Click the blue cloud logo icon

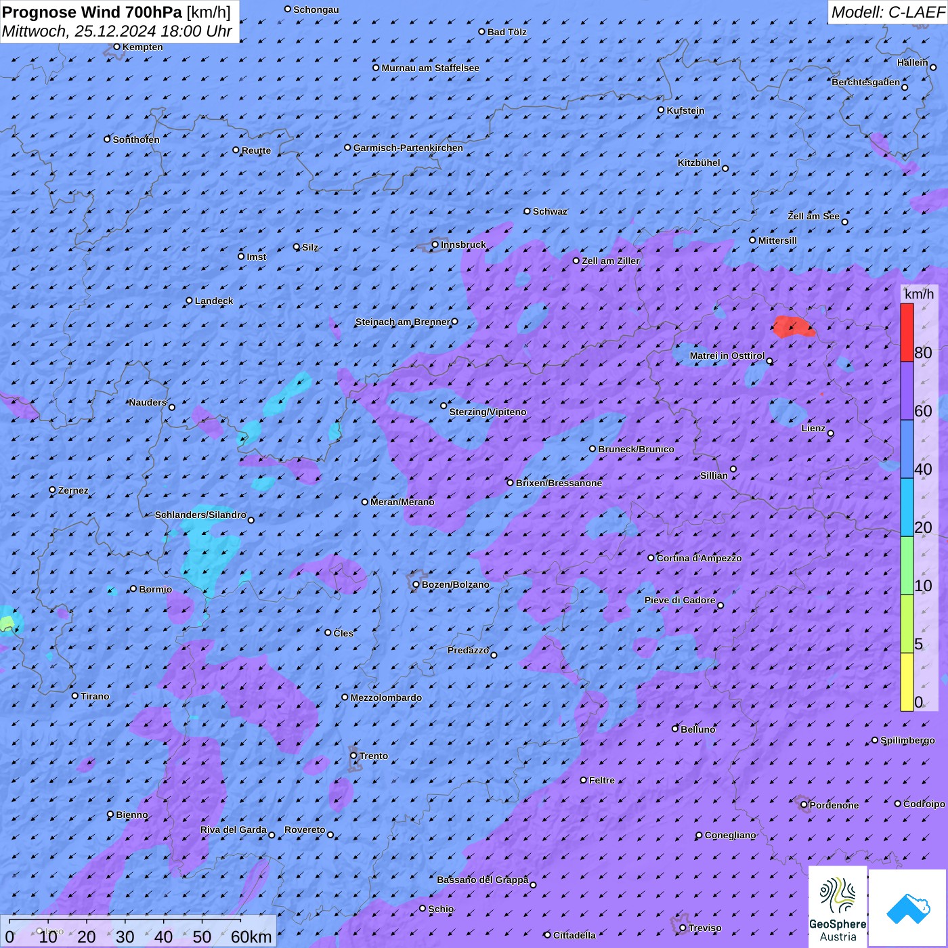(x=908, y=908)
